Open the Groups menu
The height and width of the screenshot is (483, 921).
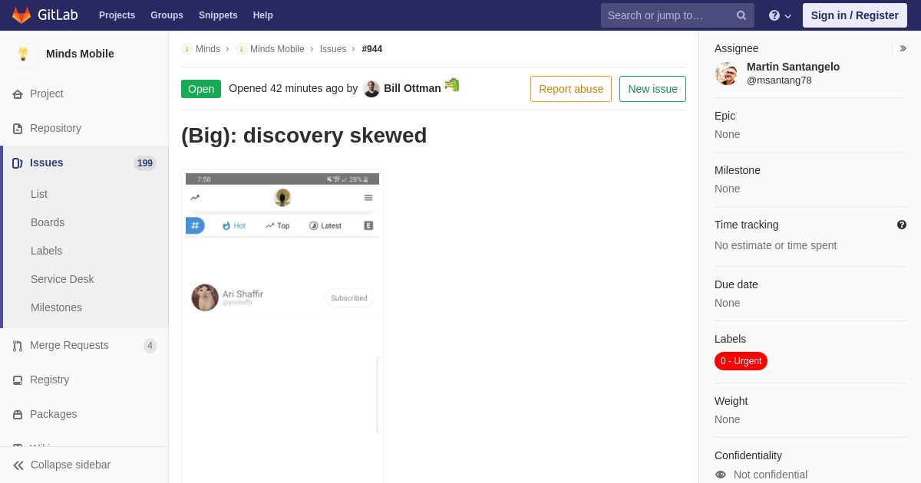click(x=167, y=15)
